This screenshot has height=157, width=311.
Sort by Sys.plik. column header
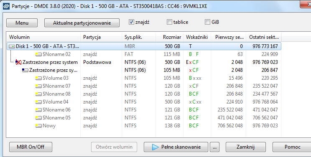point(139,37)
